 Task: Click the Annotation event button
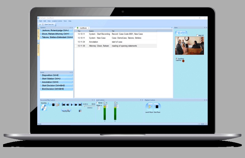click(56, 82)
